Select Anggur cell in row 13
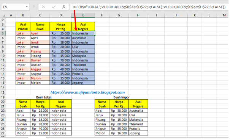The height and width of the screenshot is (139, 230). tap(40, 69)
